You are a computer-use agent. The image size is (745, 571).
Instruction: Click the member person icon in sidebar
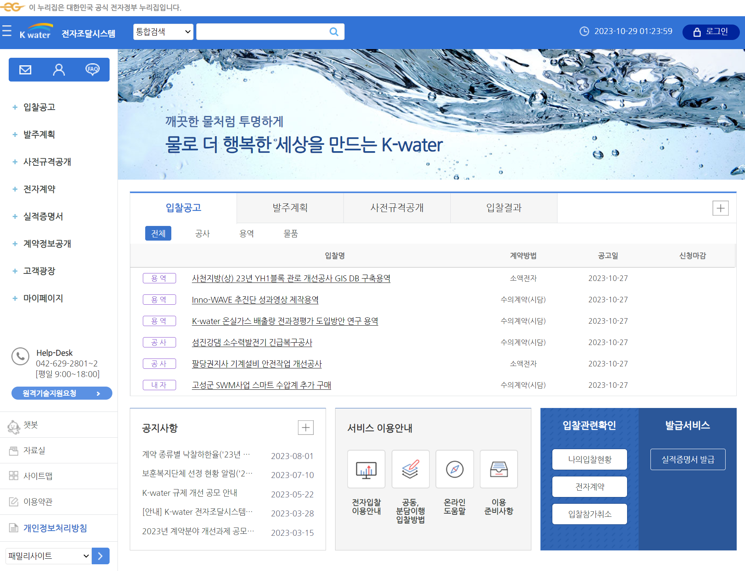[x=59, y=70]
